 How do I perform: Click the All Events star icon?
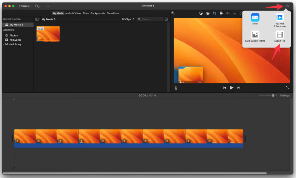[7, 40]
